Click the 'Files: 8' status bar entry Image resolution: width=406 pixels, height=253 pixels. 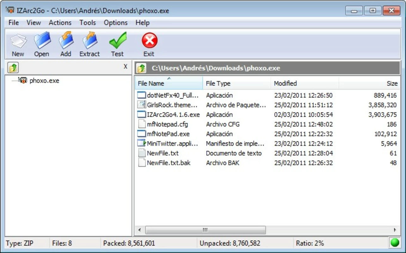[x=62, y=243]
